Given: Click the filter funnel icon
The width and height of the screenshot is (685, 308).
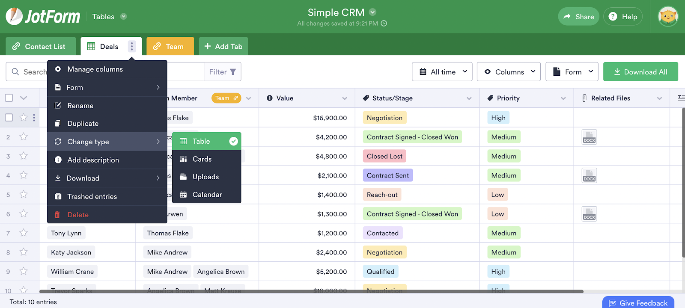Looking at the screenshot, I should 233,72.
